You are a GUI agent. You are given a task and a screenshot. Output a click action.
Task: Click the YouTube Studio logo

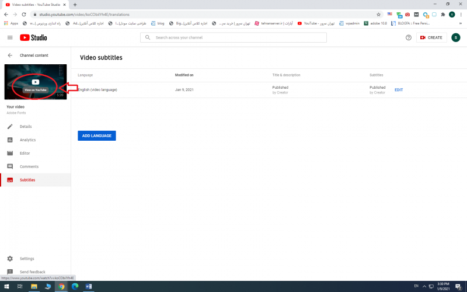[x=33, y=37]
